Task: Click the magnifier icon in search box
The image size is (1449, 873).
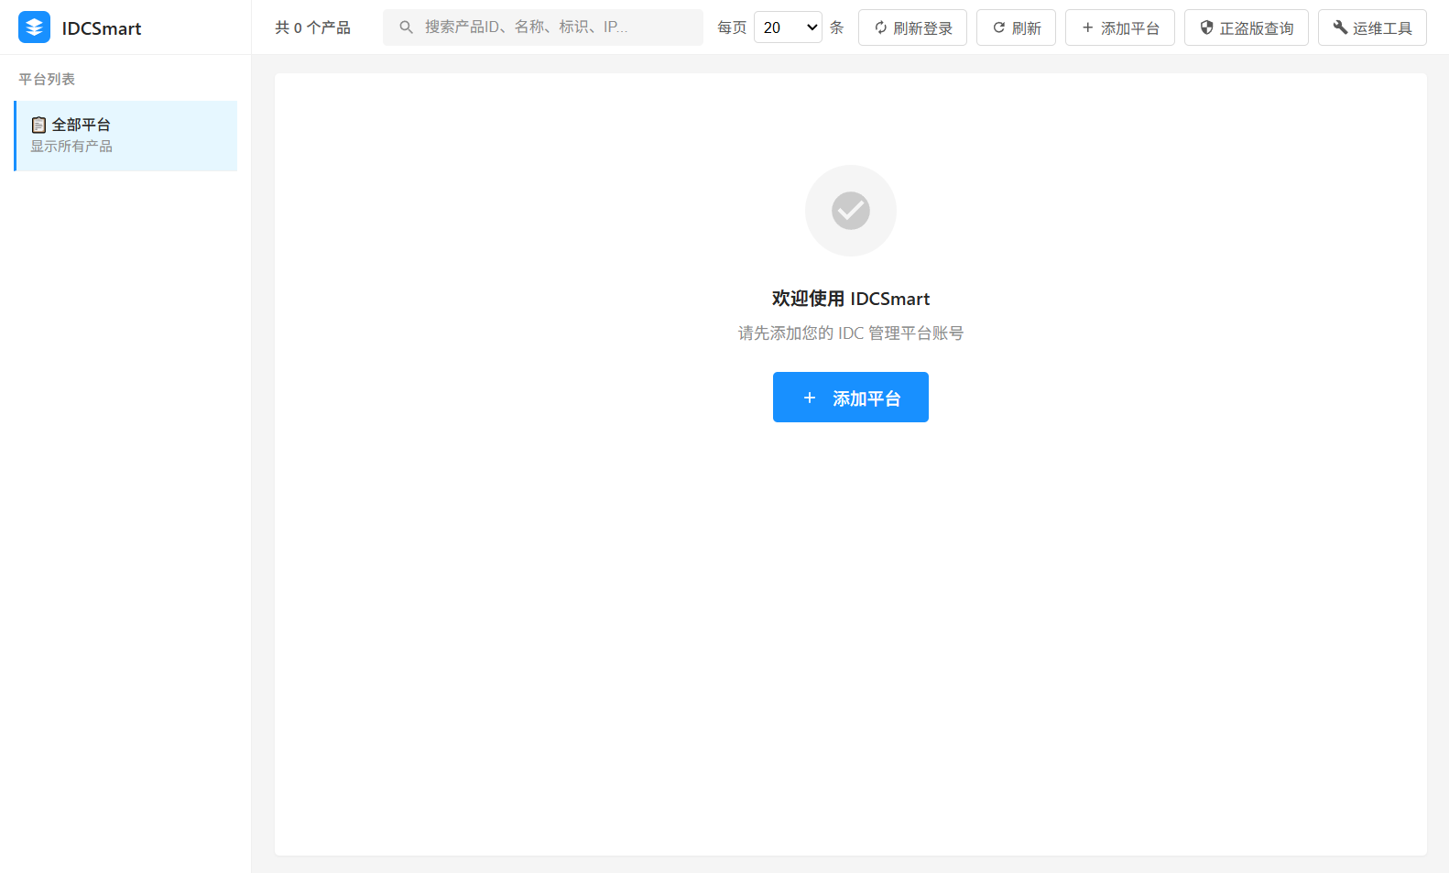Action: [x=406, y=27]
